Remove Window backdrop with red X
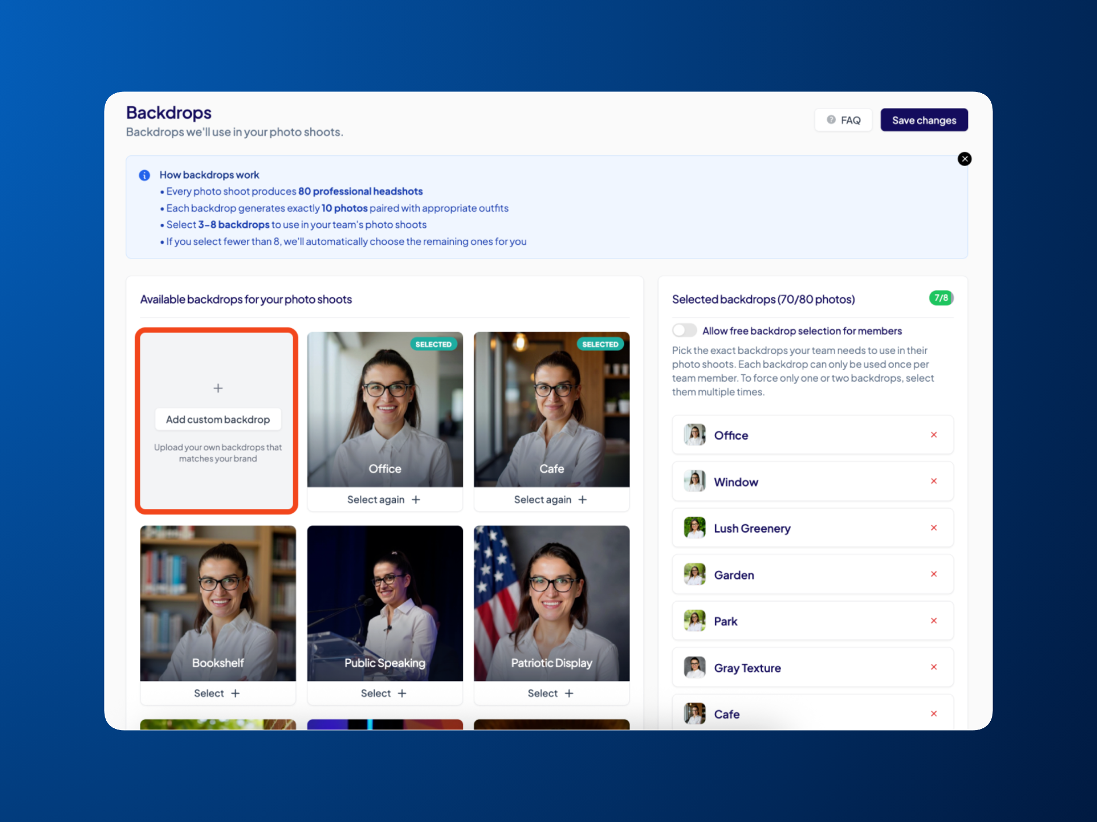Screen dimensions: 1097x822 (x=934, y=481)
